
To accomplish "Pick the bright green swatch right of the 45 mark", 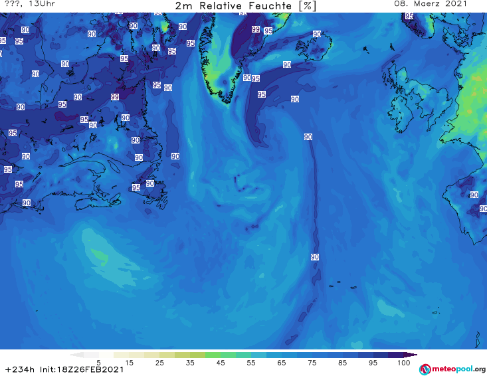I will [229, 355].
